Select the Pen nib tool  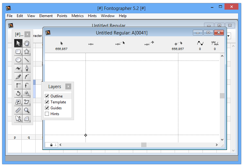click(27, 68)
